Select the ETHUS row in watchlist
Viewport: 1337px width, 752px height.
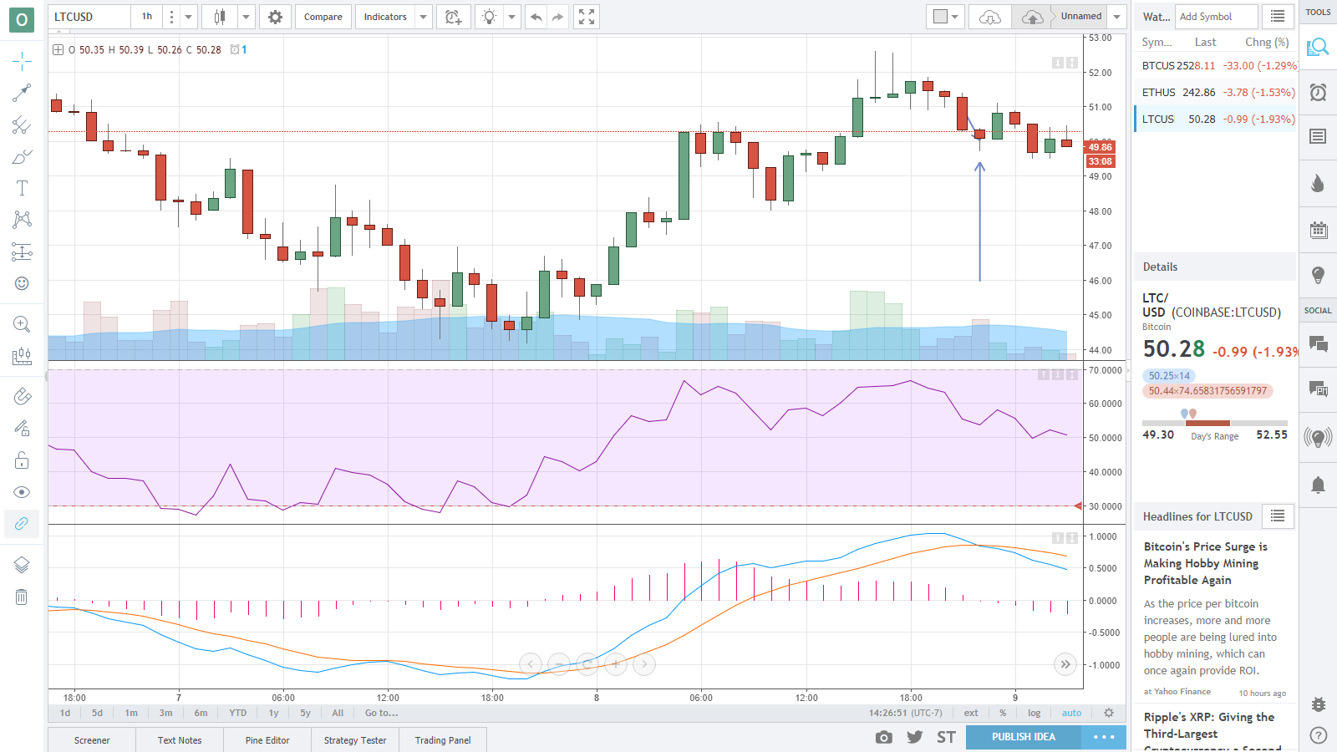point(1216,92)
